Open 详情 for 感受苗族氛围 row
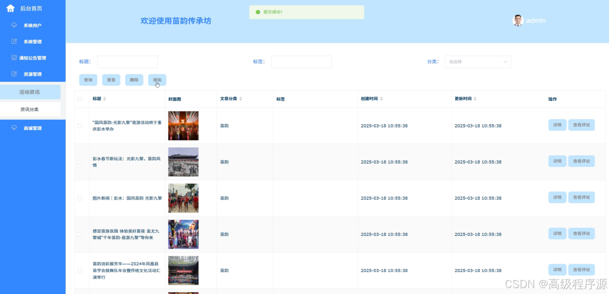 (557, 233)
